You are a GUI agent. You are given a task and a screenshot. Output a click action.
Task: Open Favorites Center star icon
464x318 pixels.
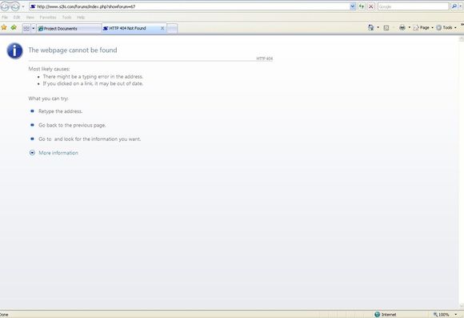4,28
